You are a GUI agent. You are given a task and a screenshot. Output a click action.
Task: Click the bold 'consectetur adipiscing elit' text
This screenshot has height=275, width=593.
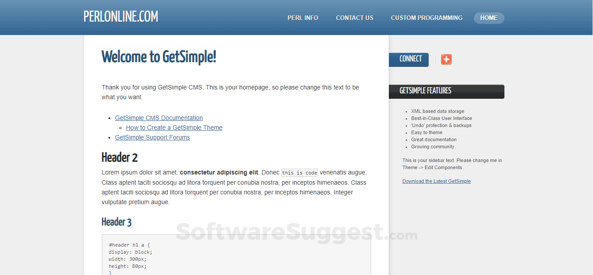[x=219, y=173]
